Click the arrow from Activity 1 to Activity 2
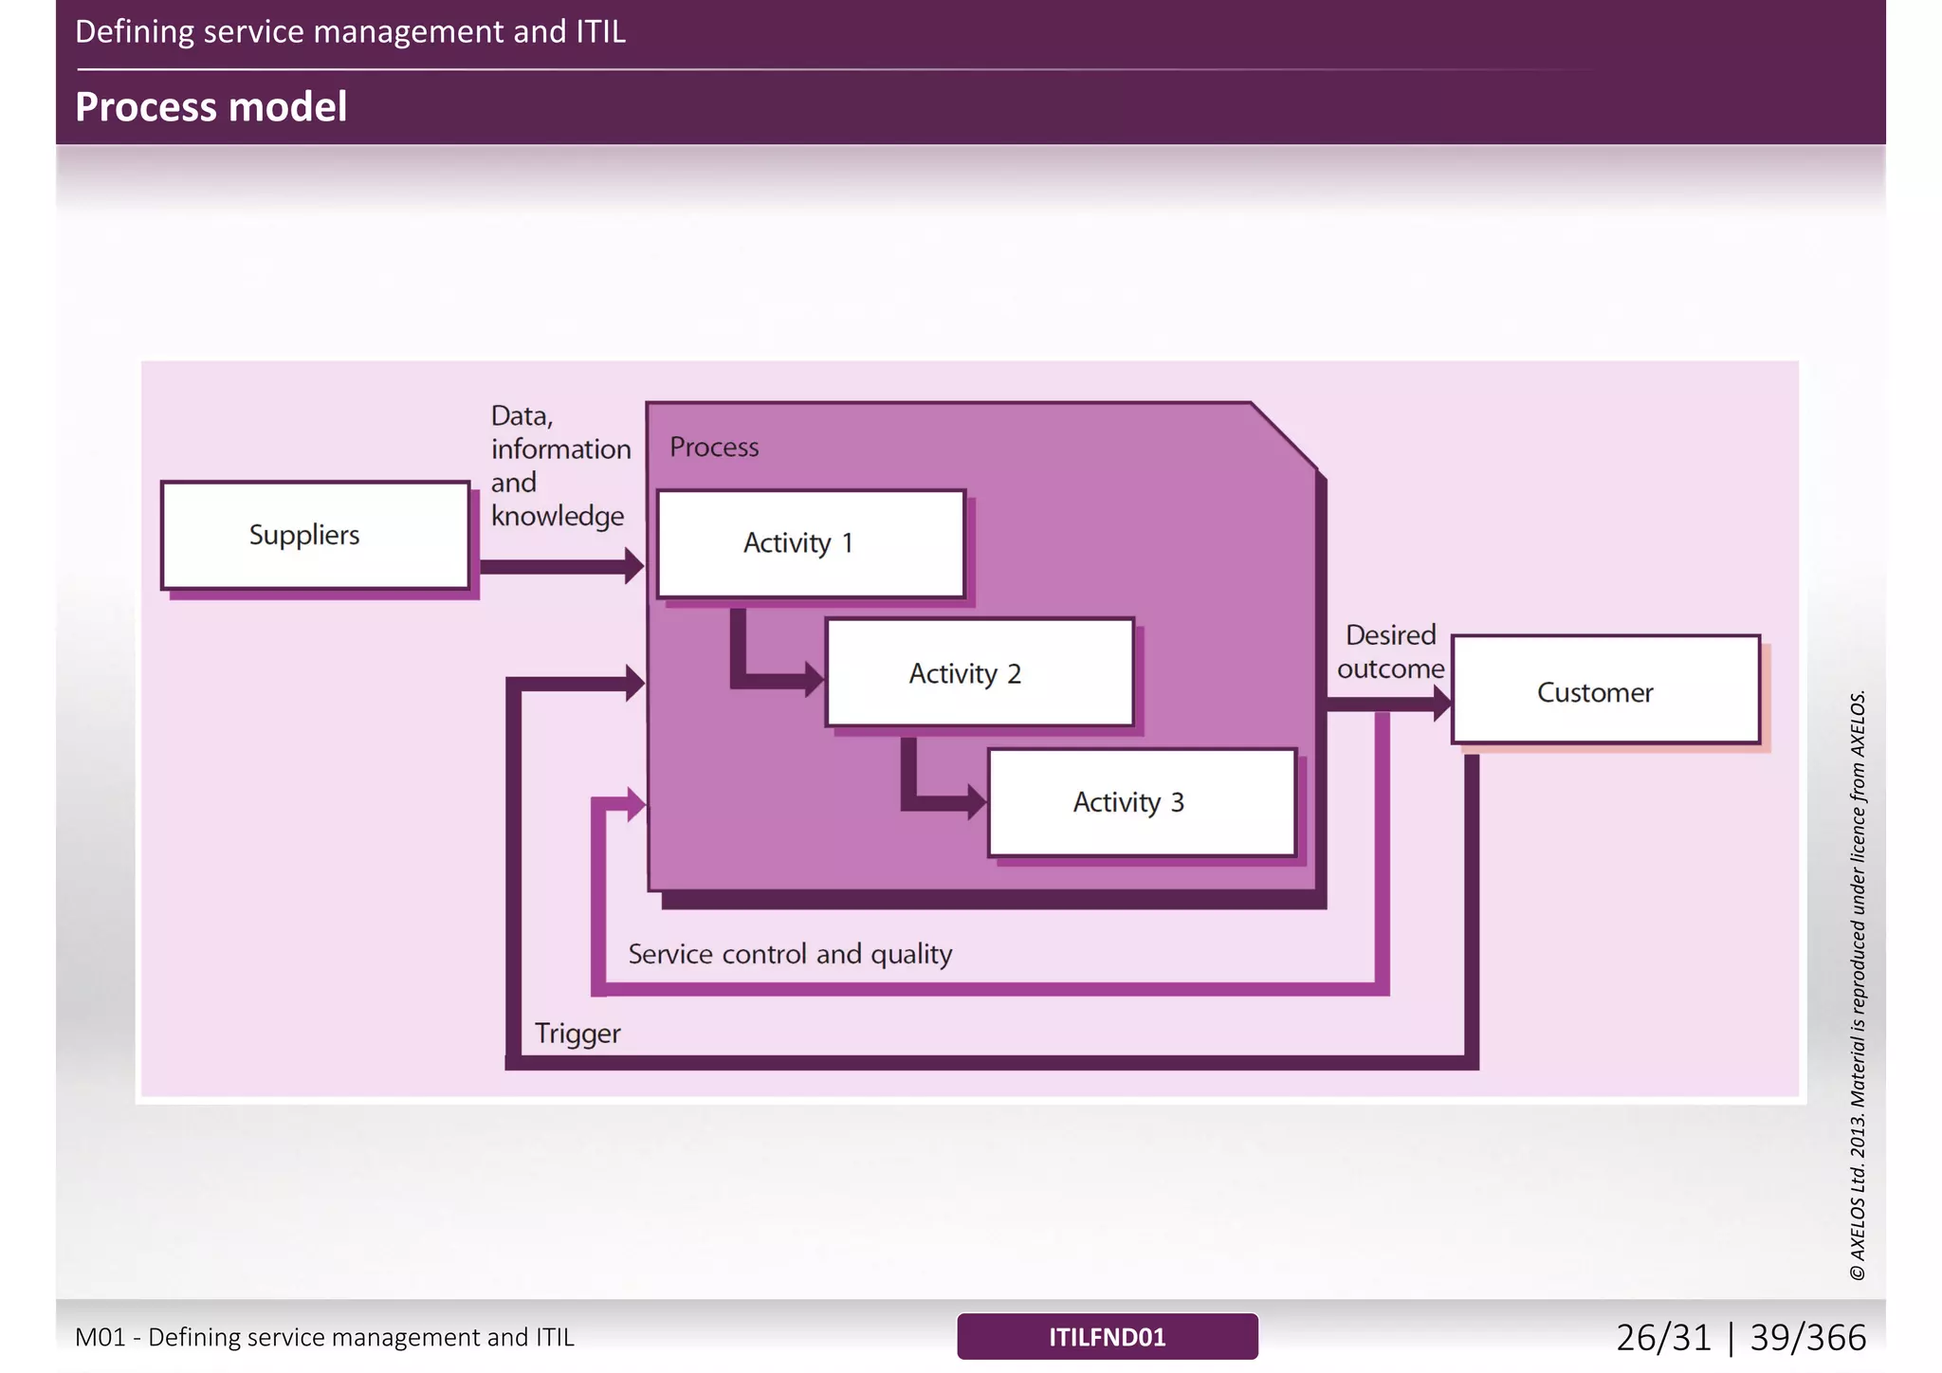 pos(773,679)
